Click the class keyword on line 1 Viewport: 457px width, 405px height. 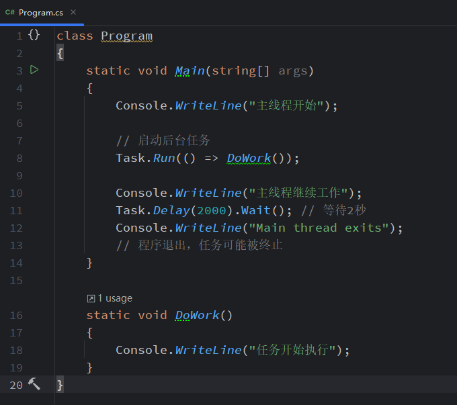[75, 36]
